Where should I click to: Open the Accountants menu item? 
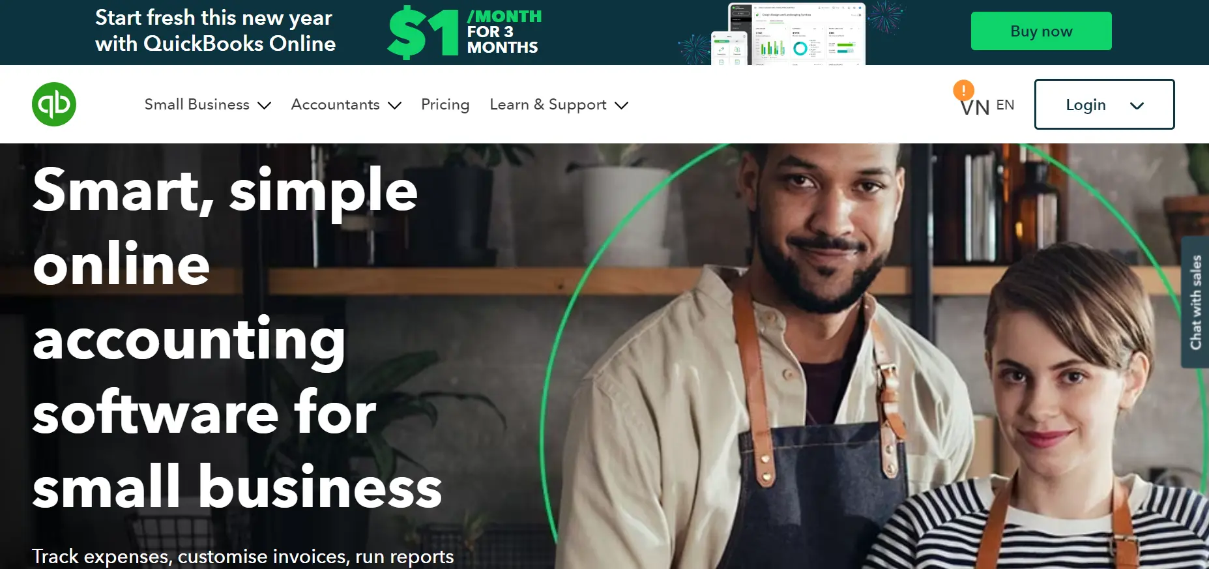[335, 104]
